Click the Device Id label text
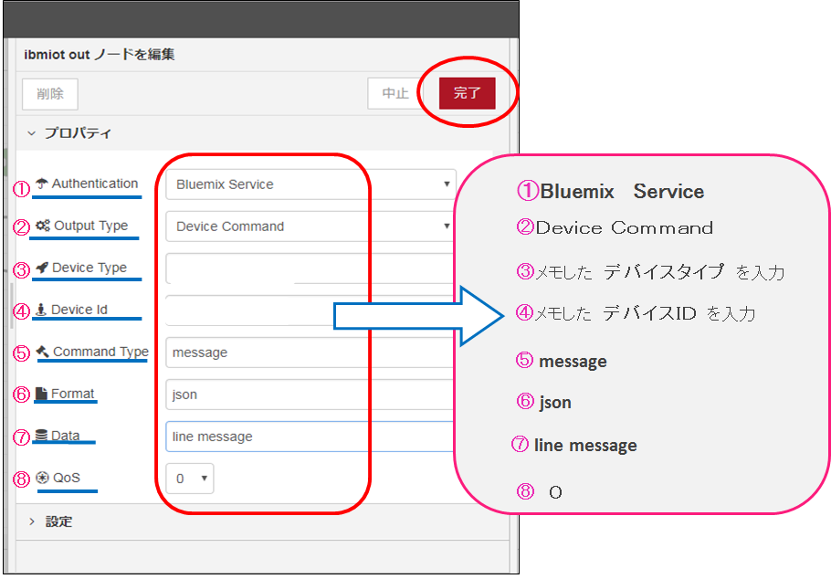This screenshot has width=831, height=579. (79, 310)
